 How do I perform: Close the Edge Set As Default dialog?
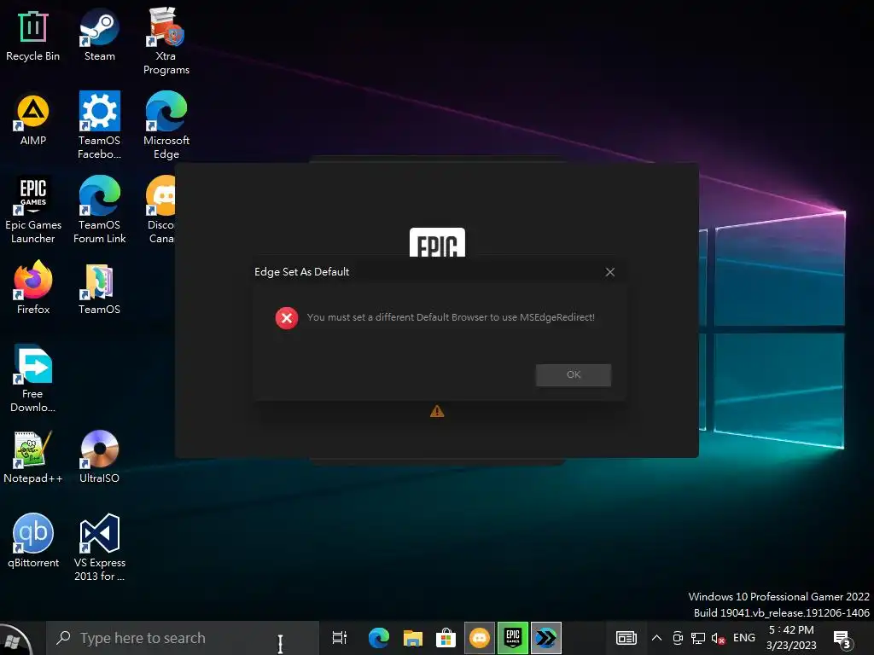(x=609, y=272)
